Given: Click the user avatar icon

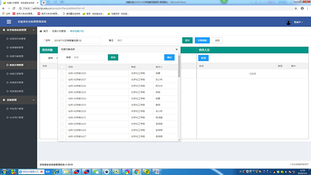Looking at the screenshot, I should pos(289,22).
